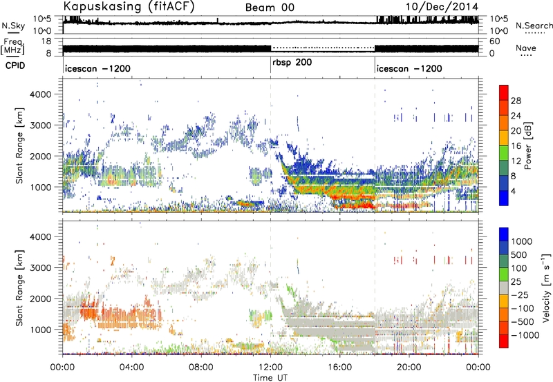The height and width of the screenshot is (382, 553).
Task: Click the '4' tick on the Power colorbar
Action: pos(513,191)
